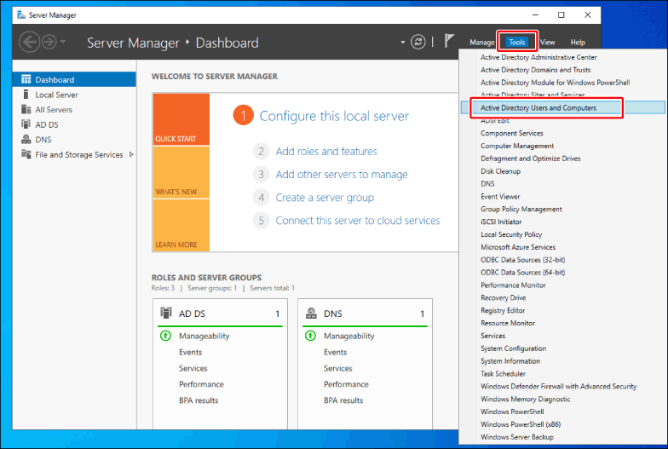Click the DNS tile icon
Image resolution: width=668 pixels, height=449 pixels.
[311, 314]
